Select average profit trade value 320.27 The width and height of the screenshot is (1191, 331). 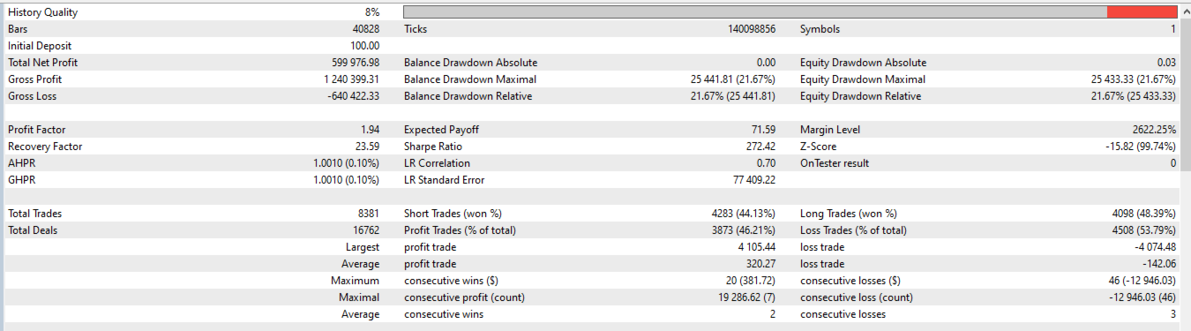760,264
